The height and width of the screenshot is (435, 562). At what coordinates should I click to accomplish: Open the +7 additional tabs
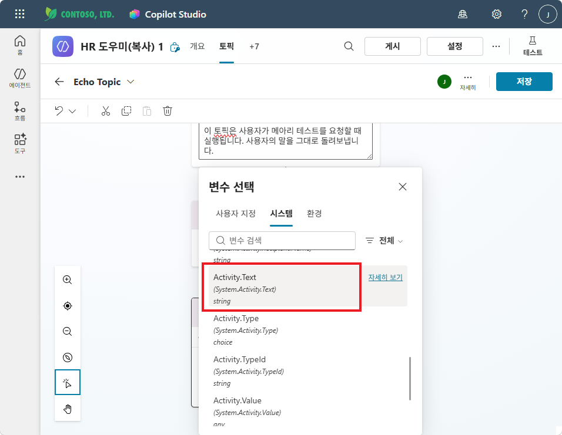click(x=254, y=46)
